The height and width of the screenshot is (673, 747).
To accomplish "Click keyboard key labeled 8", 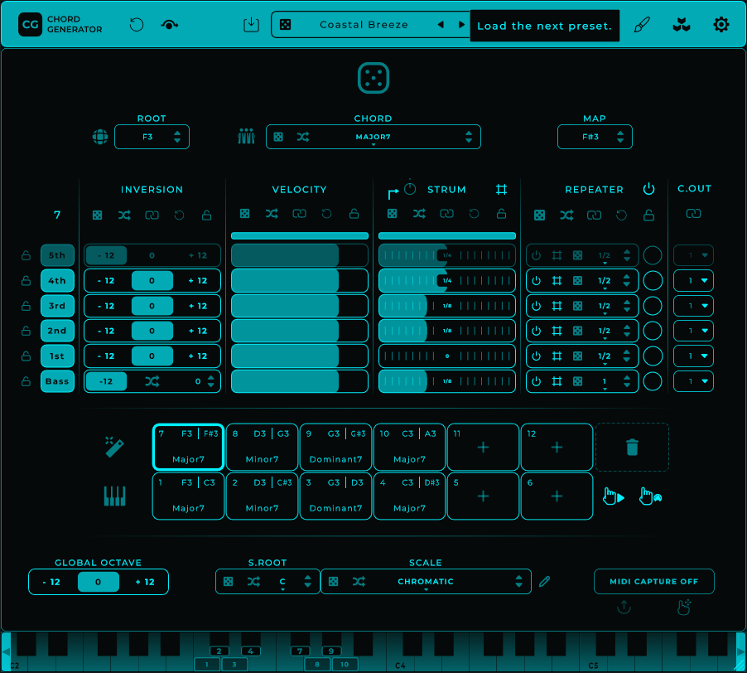I will (x=317, y=665).
